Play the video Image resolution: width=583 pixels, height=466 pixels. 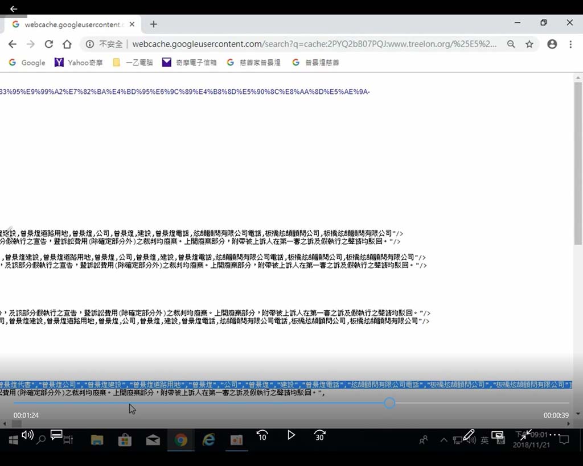(x=291, y=435)
